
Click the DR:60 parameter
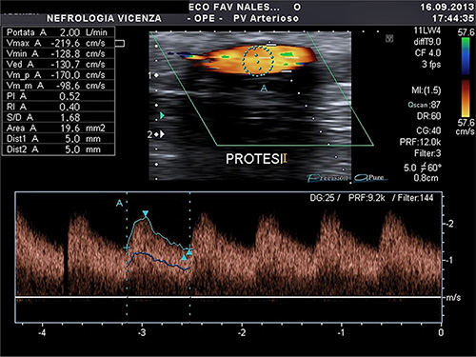click(428, 116)
